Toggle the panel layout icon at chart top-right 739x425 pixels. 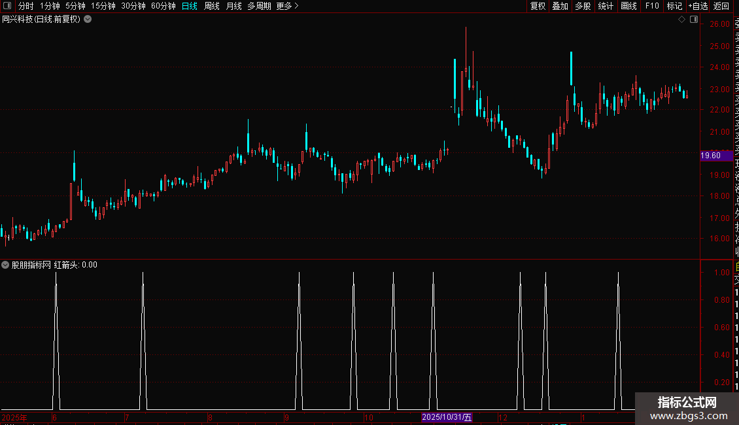694,20
